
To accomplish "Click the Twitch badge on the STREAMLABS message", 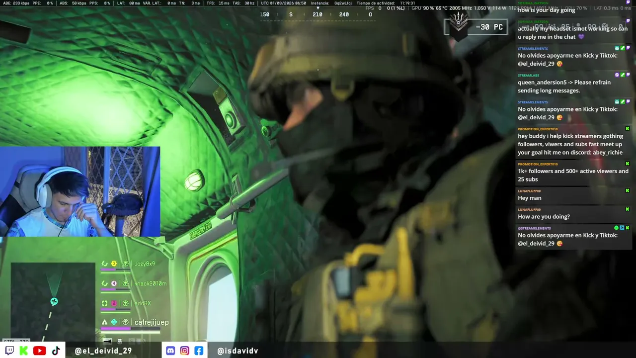I will point(628,75).
